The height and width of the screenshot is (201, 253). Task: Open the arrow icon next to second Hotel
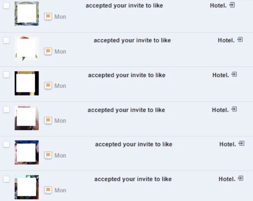point(240,39)
